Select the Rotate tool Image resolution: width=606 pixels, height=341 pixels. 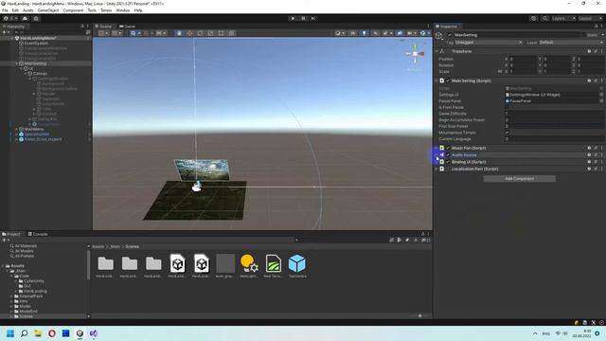point(200,33)
